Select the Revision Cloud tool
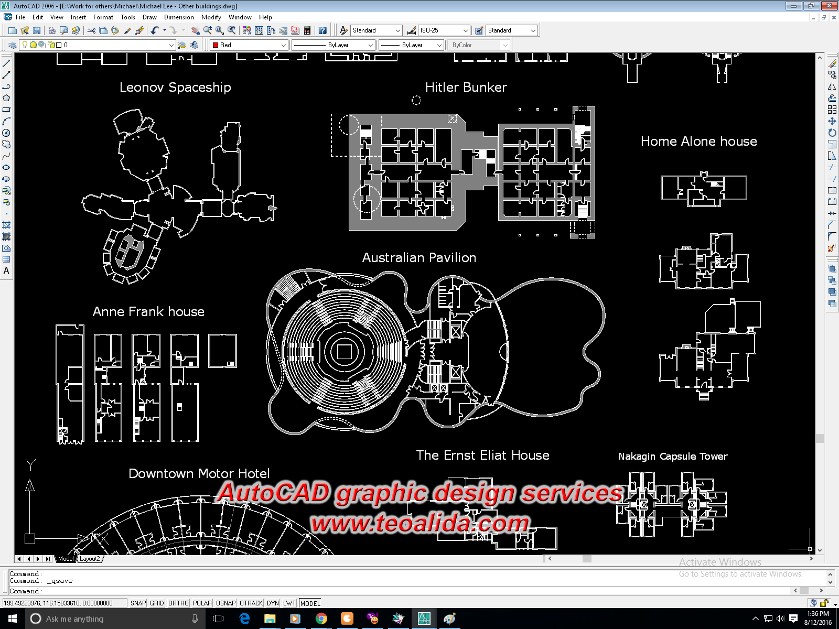Screen dimensions: 839x629 (6, 144)
